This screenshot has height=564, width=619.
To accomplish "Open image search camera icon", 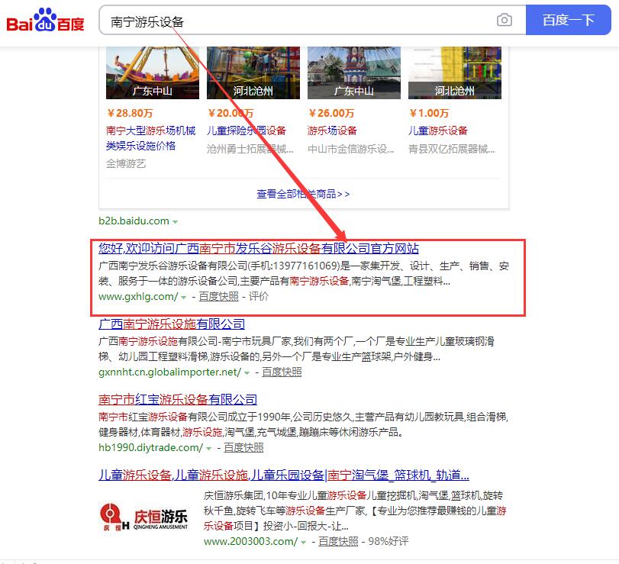I will [504, 20].
